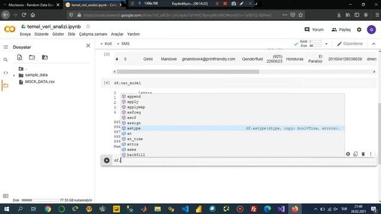This screenshot has width=381, height=214.
Task: Open Firefox downloads arrow icon
Action: [x=339, y=15]
